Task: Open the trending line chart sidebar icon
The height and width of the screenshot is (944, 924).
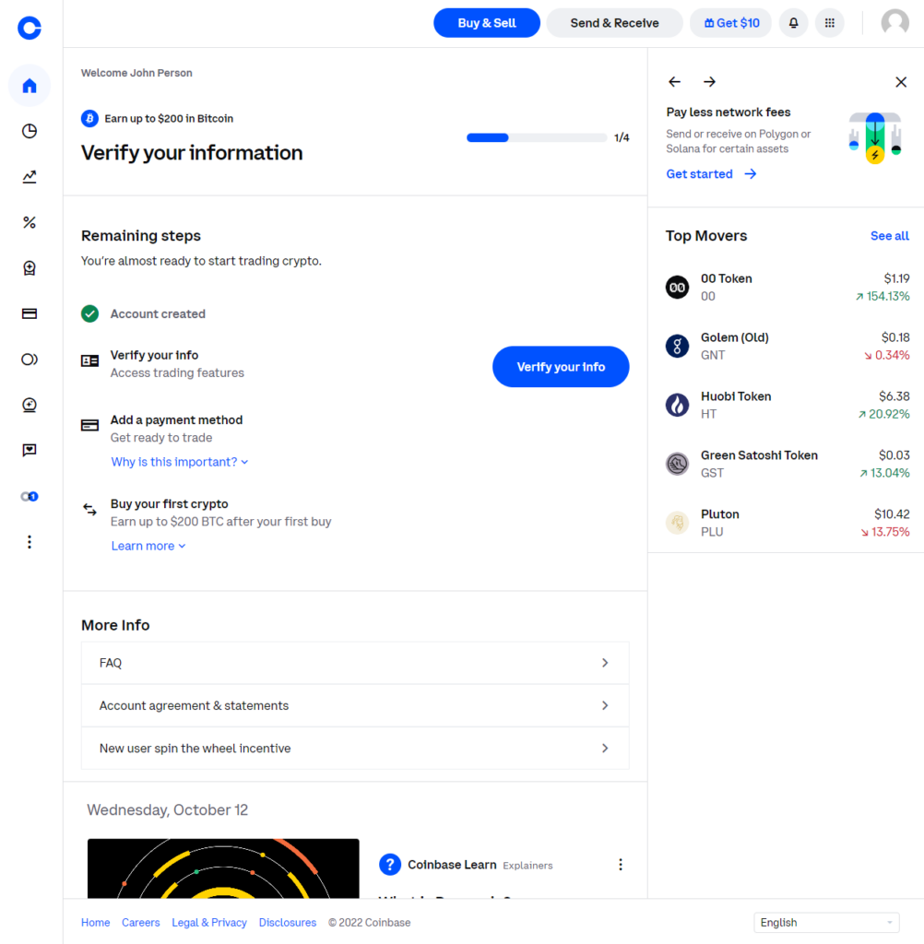Action: point(29,176)
